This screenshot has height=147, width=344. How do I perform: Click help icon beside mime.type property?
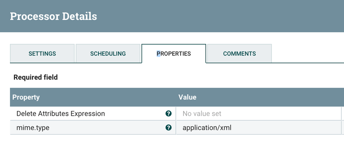168,128
